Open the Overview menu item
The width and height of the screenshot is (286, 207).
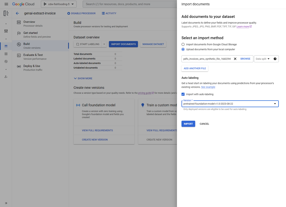40,23
